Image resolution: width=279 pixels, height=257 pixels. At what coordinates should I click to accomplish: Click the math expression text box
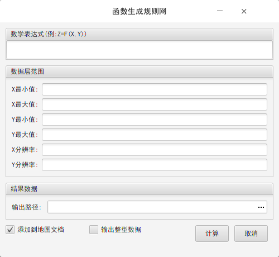click(139, 50)
